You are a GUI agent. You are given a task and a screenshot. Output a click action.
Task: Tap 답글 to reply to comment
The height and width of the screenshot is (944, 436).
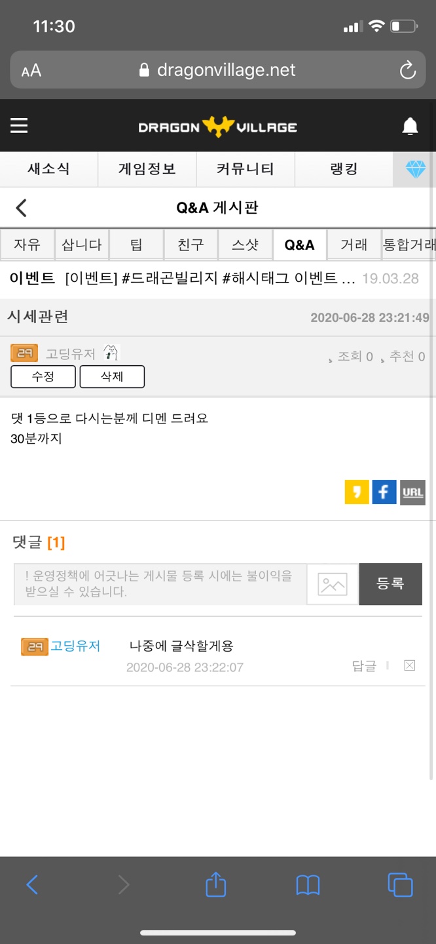click(x=364, y=666)
